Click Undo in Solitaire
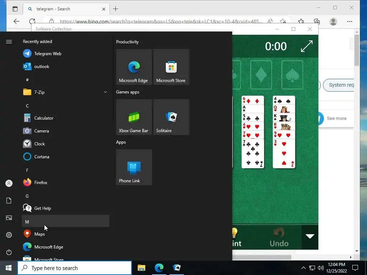367x275 pixels. coord(279,237)
